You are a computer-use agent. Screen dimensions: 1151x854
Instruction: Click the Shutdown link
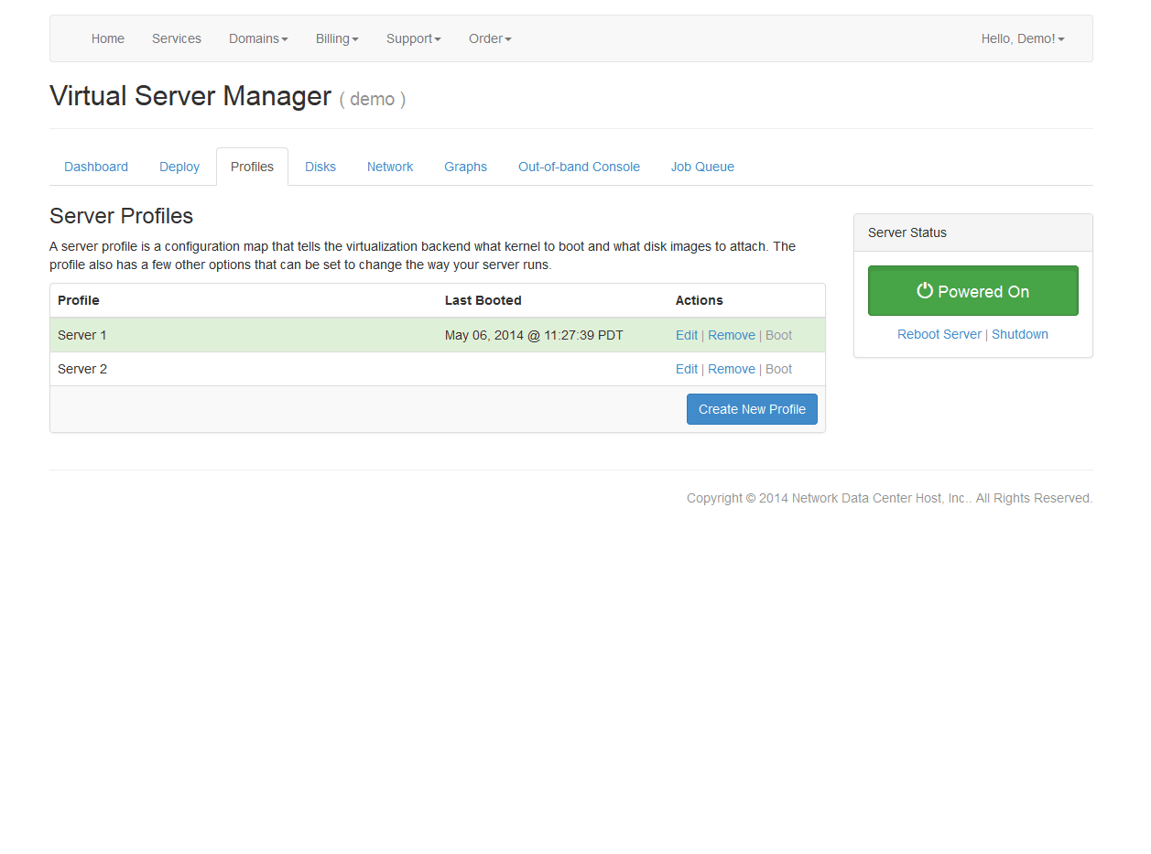coord(1020,334)
